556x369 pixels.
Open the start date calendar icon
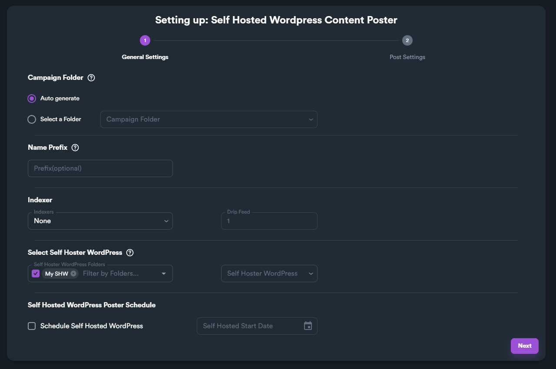tap(308, 326)
